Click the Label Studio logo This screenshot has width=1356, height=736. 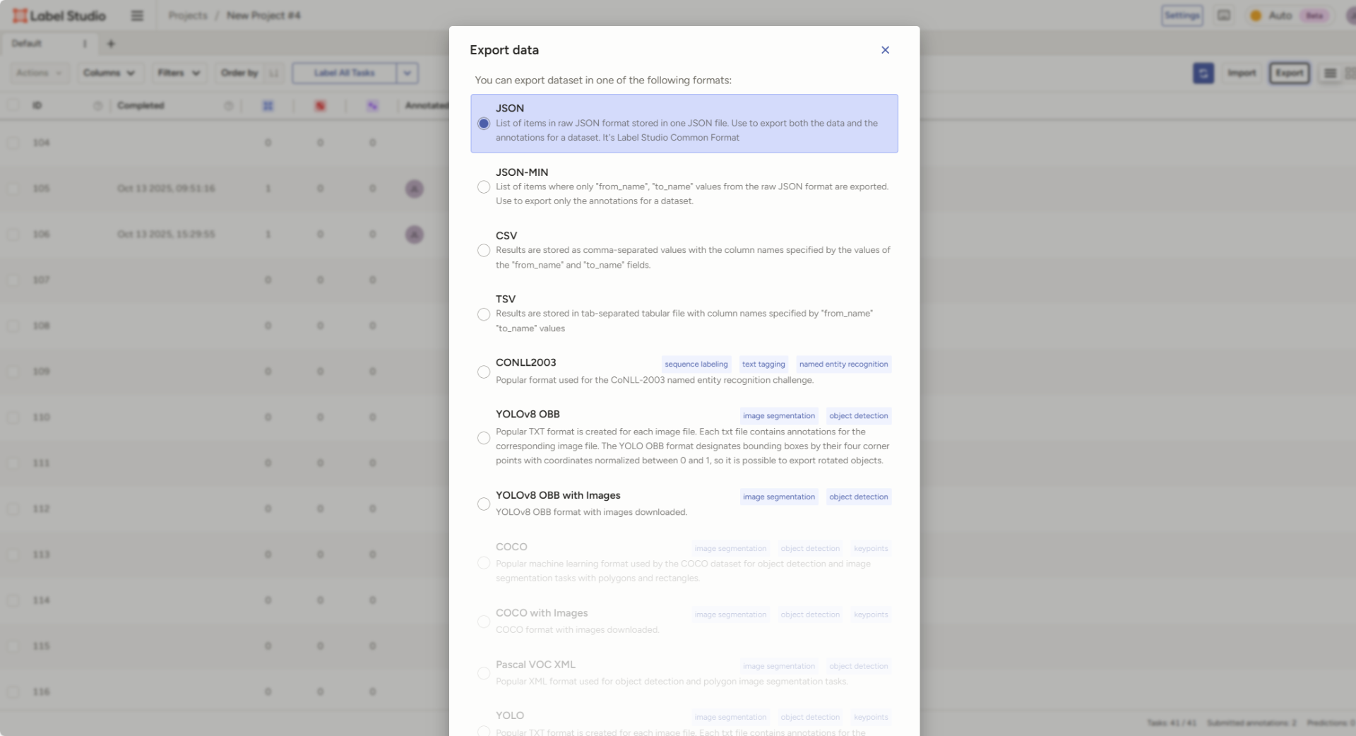[59, 16]
